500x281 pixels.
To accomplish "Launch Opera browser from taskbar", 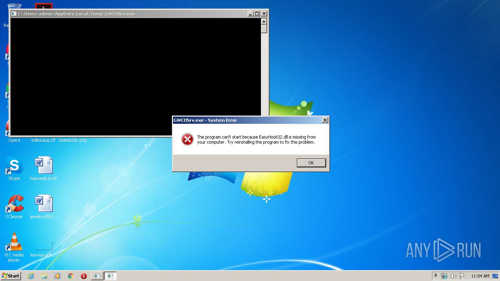I will [x=84, y=276].
